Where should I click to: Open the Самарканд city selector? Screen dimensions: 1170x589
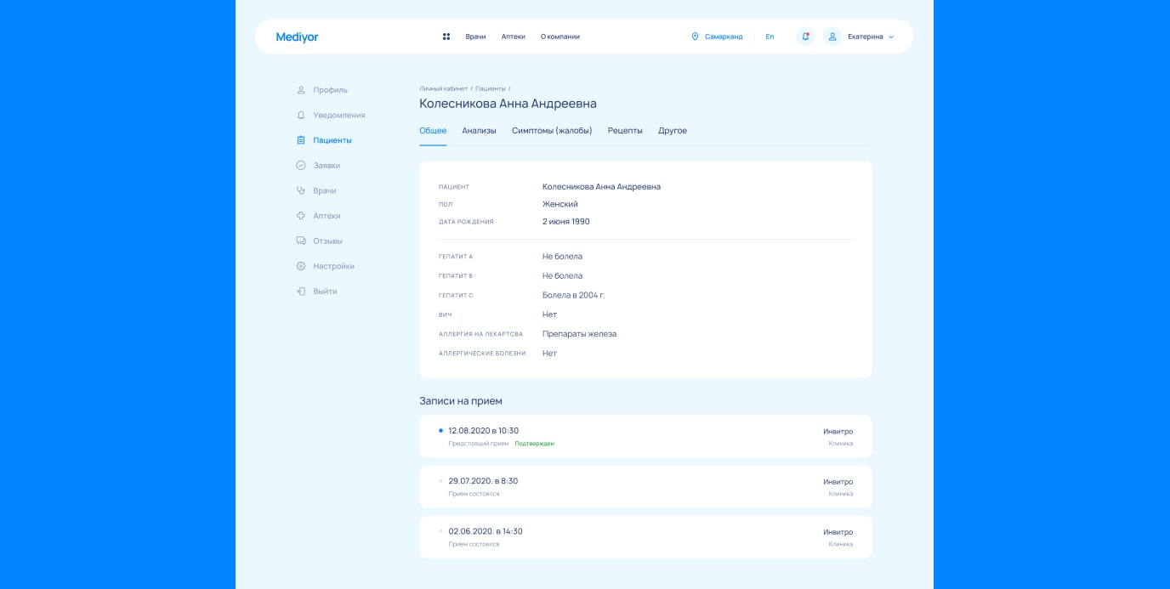[x=717, y=37]
